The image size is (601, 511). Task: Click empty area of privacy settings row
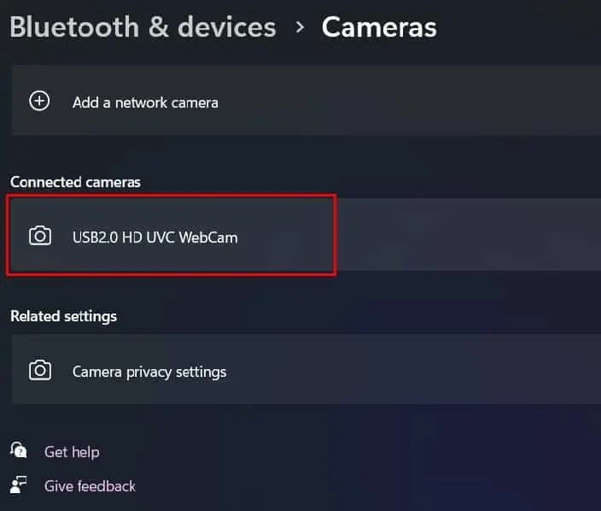pos(414,369)
